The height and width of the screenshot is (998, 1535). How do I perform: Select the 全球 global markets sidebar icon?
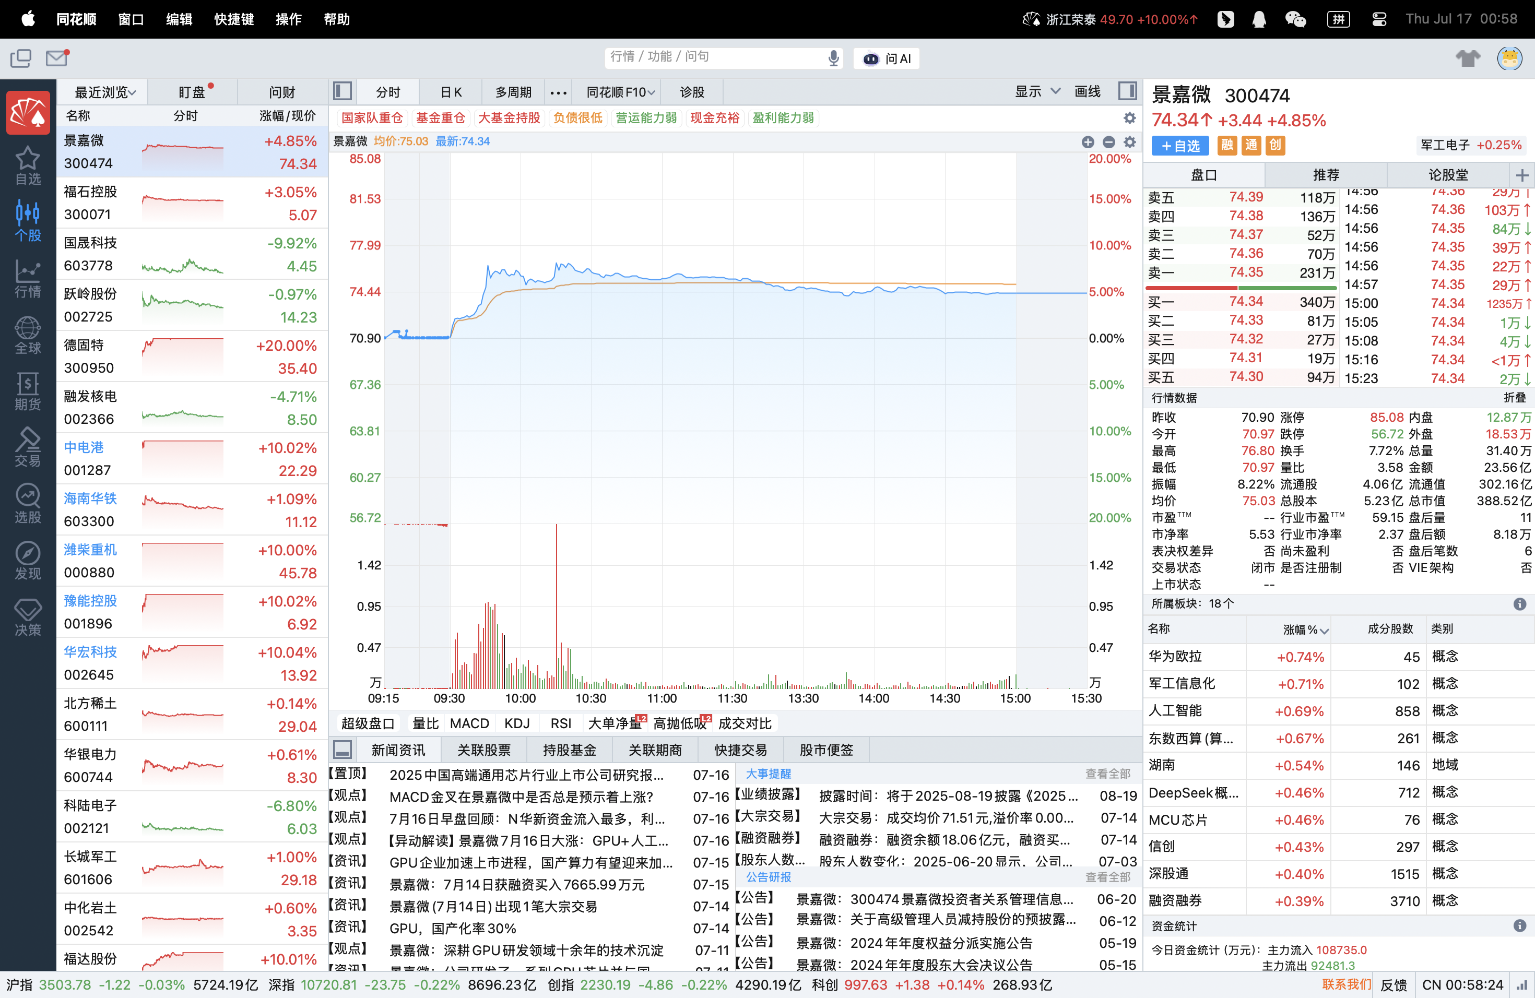tap(28, 335)
